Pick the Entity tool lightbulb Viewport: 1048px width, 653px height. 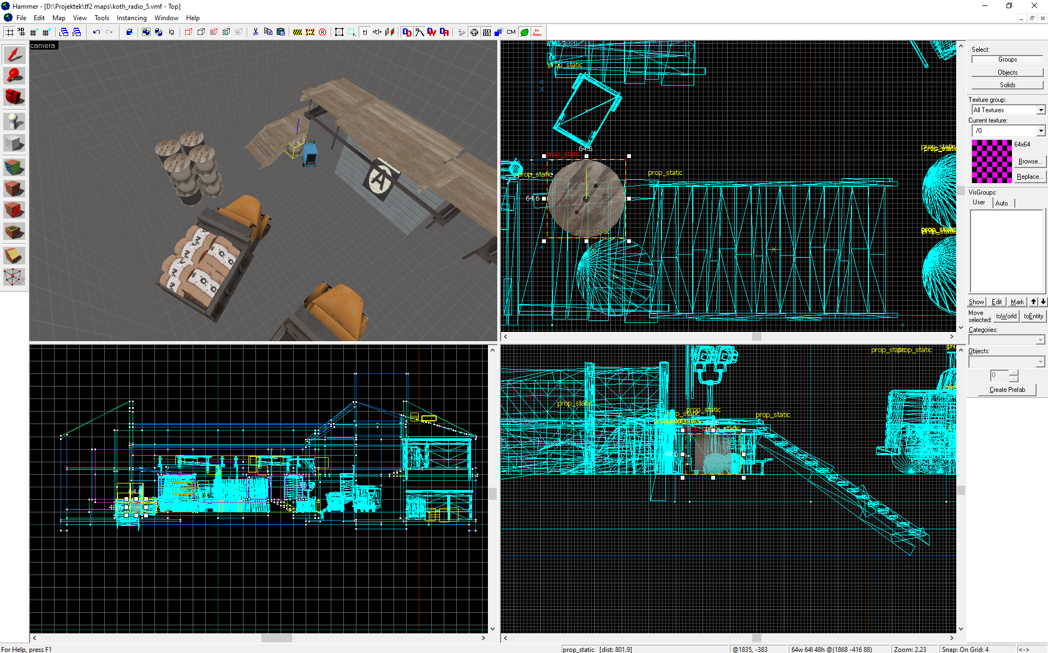[x=14, y=121]
